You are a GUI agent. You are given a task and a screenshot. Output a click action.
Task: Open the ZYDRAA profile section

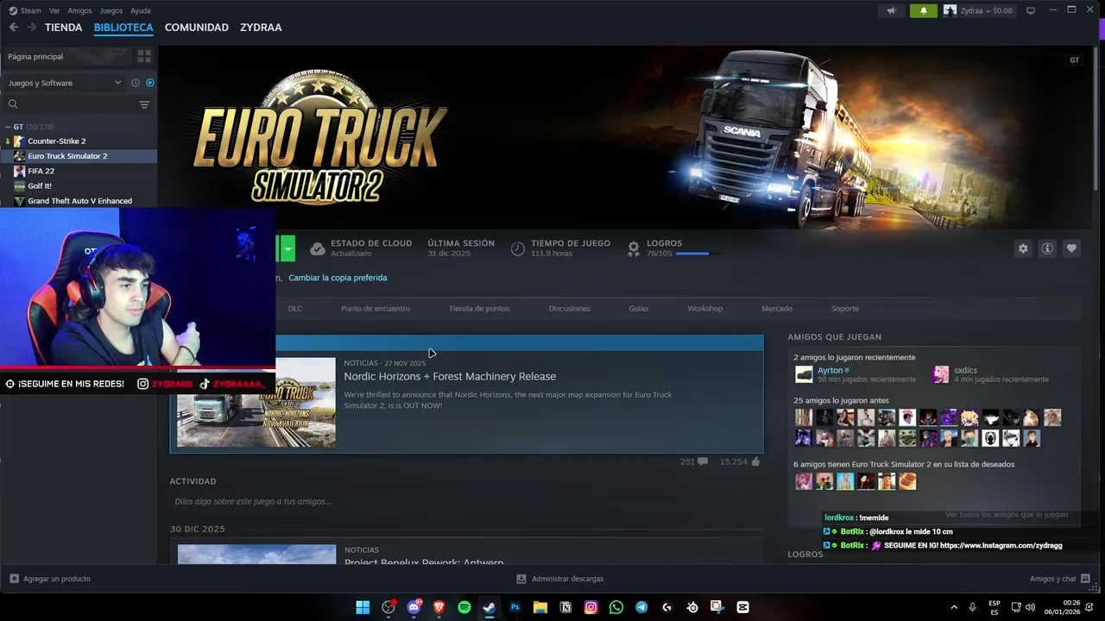(262, 28)
